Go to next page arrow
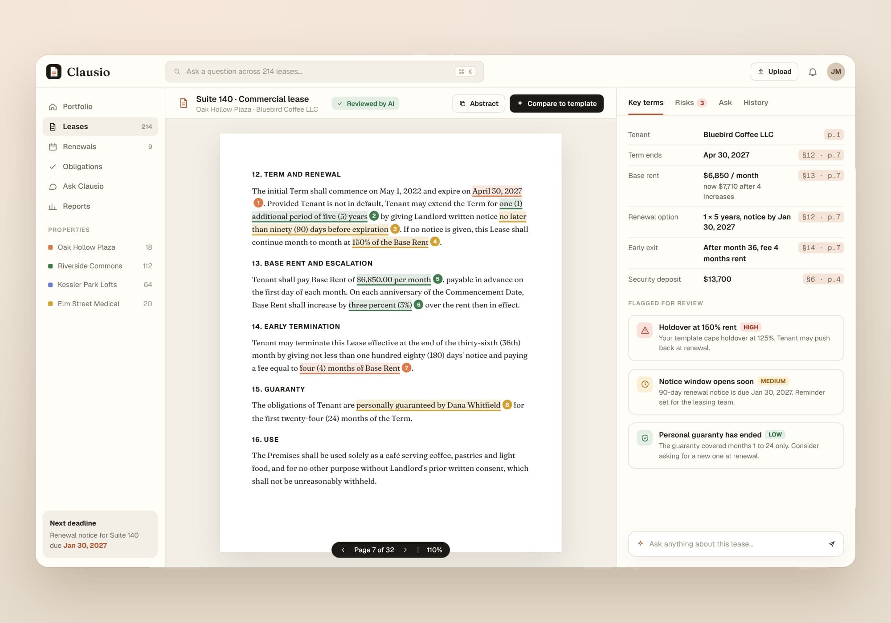 coord(405,550)
